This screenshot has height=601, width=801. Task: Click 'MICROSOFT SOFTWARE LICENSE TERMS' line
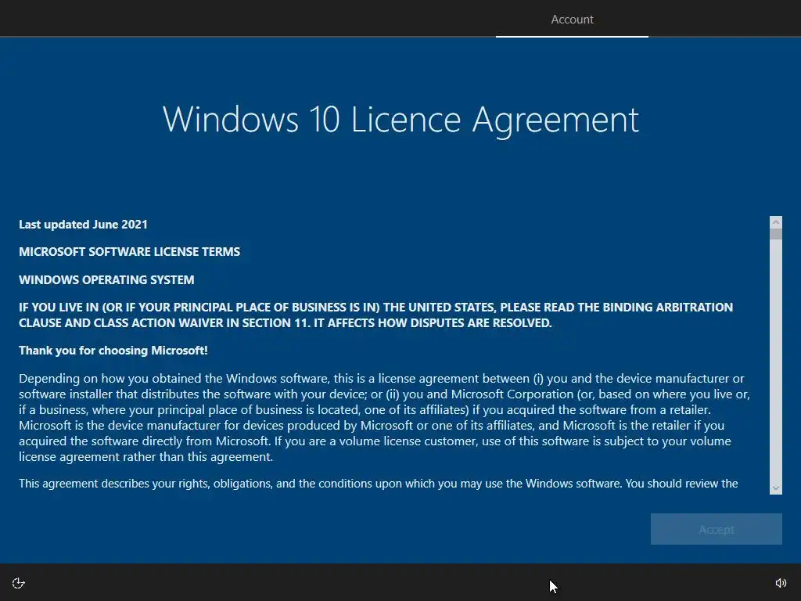point(129,251)
